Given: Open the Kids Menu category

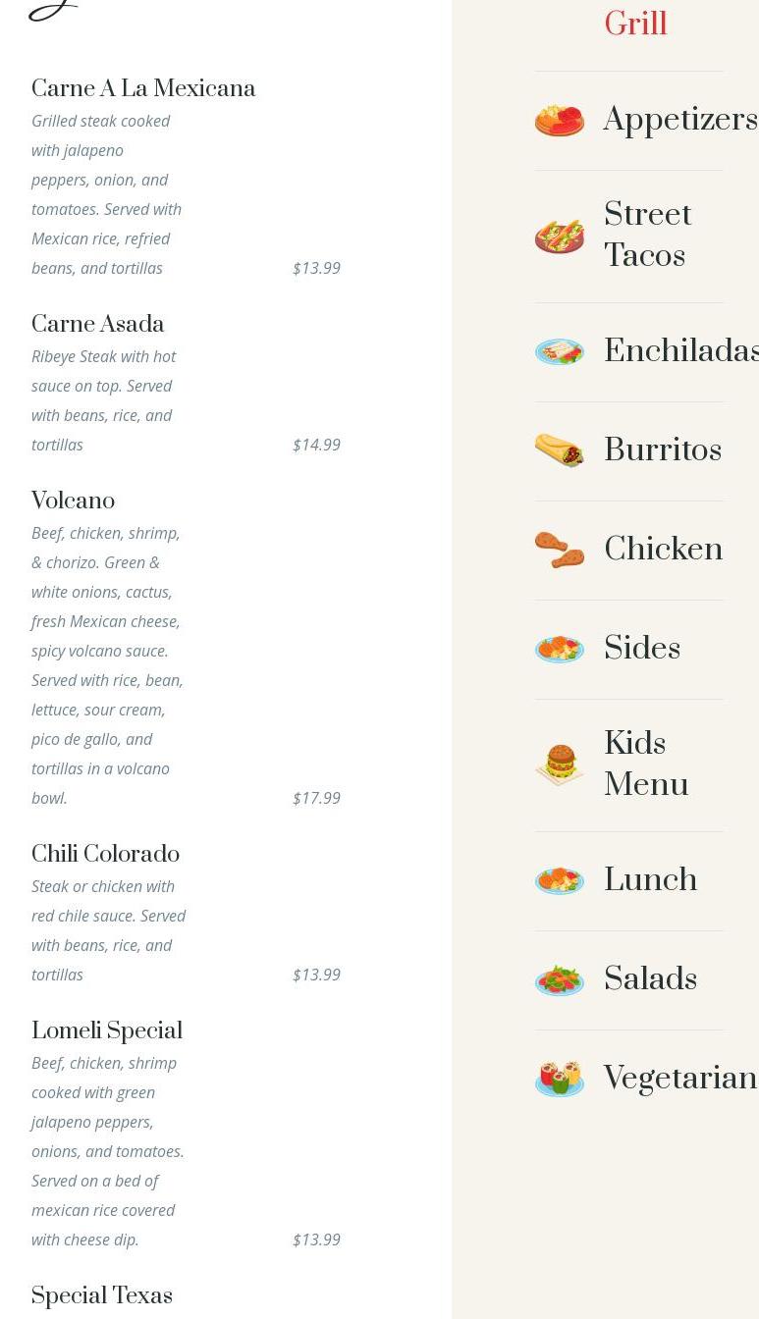Looking at the screenshot, I should pyautogui.click(x=646, y=765).
